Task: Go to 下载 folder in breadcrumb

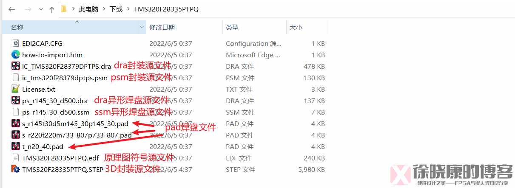Action: coord(117,9)
